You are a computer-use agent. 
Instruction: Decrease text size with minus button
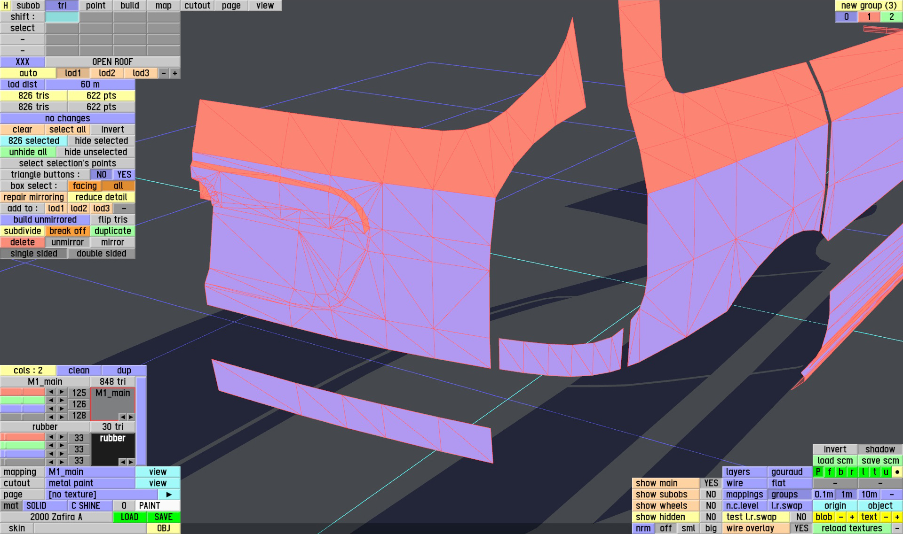pos(886,517)
